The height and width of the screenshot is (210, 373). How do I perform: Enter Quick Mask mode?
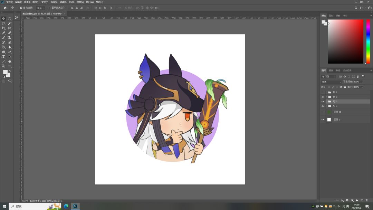tap(3, 81)
